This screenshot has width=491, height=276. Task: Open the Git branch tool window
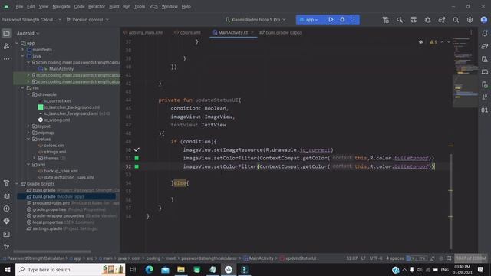coord(6,247)
